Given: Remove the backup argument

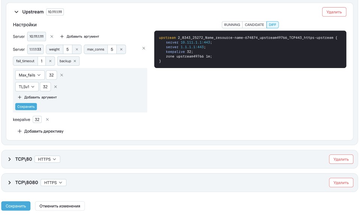Looking at the screenshot, I should pyautogui.click(x=75, y=61).
